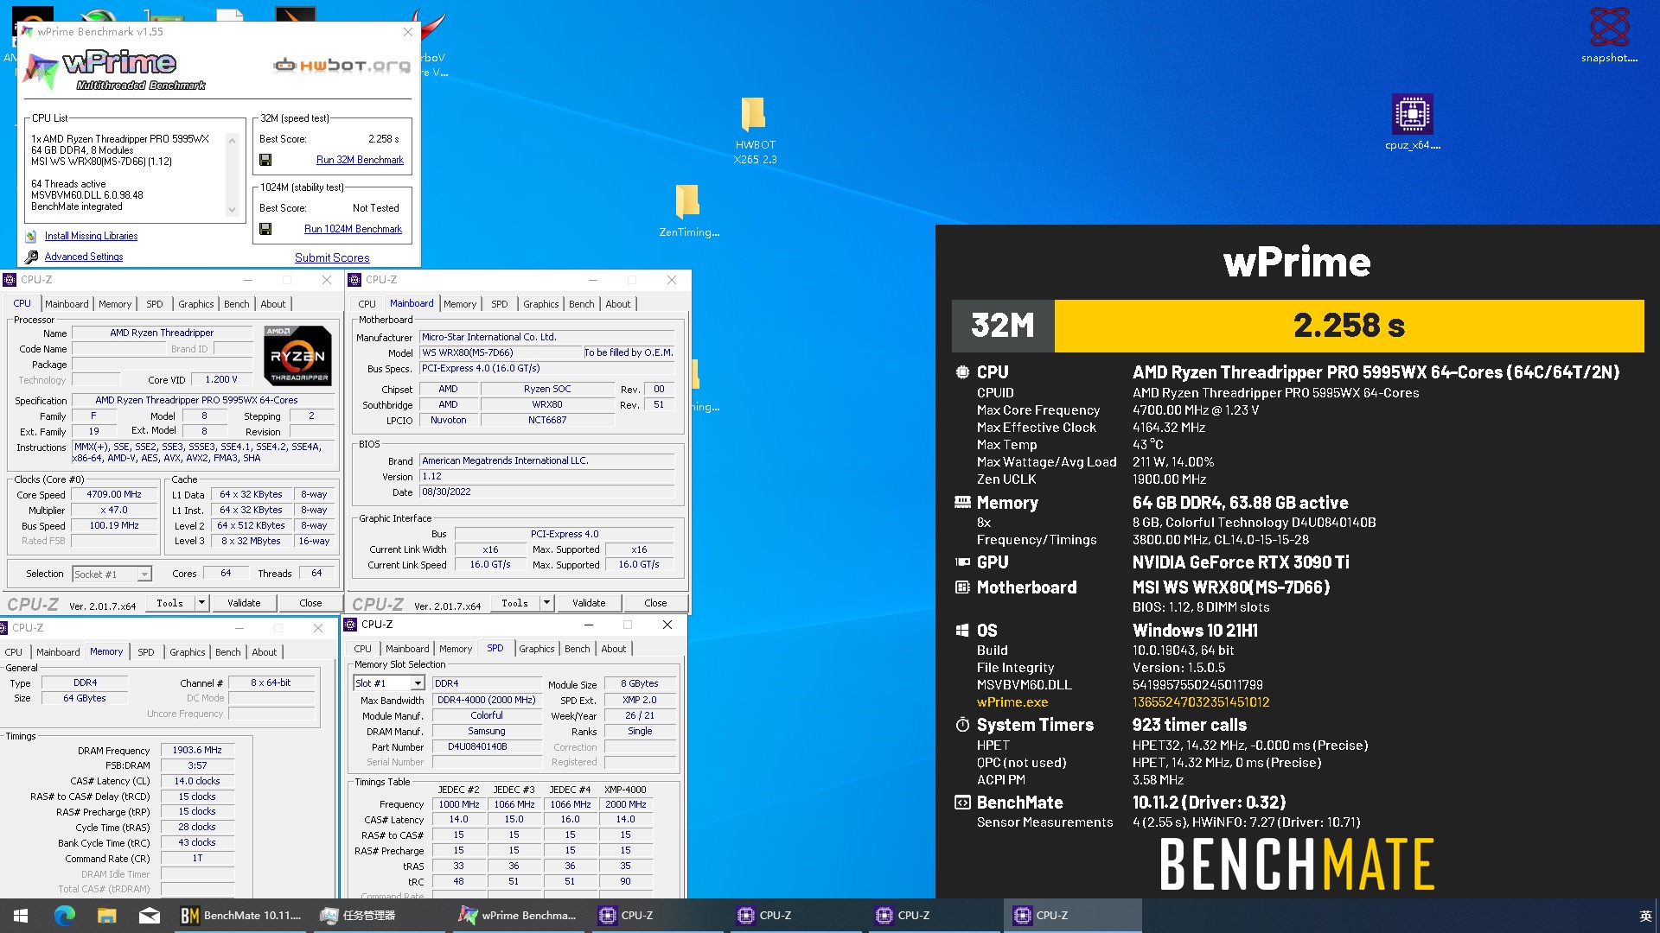Open Bench tab in Mainboard window
Image resolution: width=1660 pixels, height=933 pixels.
tap(581, 304)
